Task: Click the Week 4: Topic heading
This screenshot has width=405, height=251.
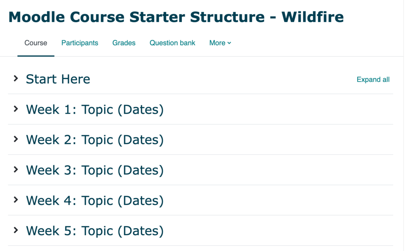Action: coord(95,200)
